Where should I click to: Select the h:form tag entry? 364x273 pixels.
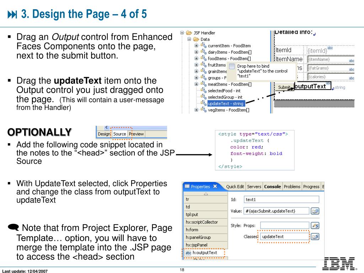206,230
